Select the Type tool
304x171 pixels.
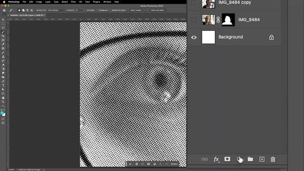coord(3,85)
